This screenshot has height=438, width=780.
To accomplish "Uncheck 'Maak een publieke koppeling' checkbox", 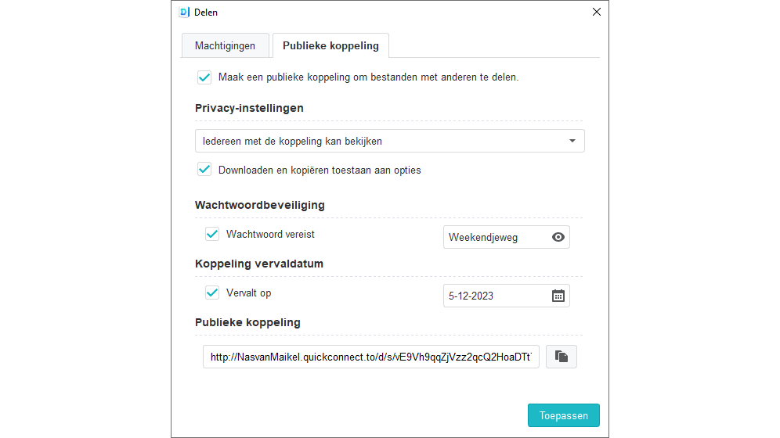I will [204, 77].
